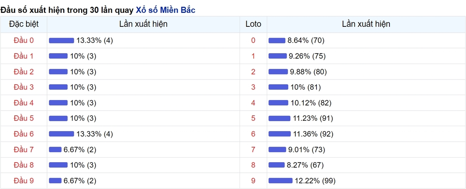Select the Đầu 8 label
The width and height of the screenshot is (466, 189).
pos(24,165)
